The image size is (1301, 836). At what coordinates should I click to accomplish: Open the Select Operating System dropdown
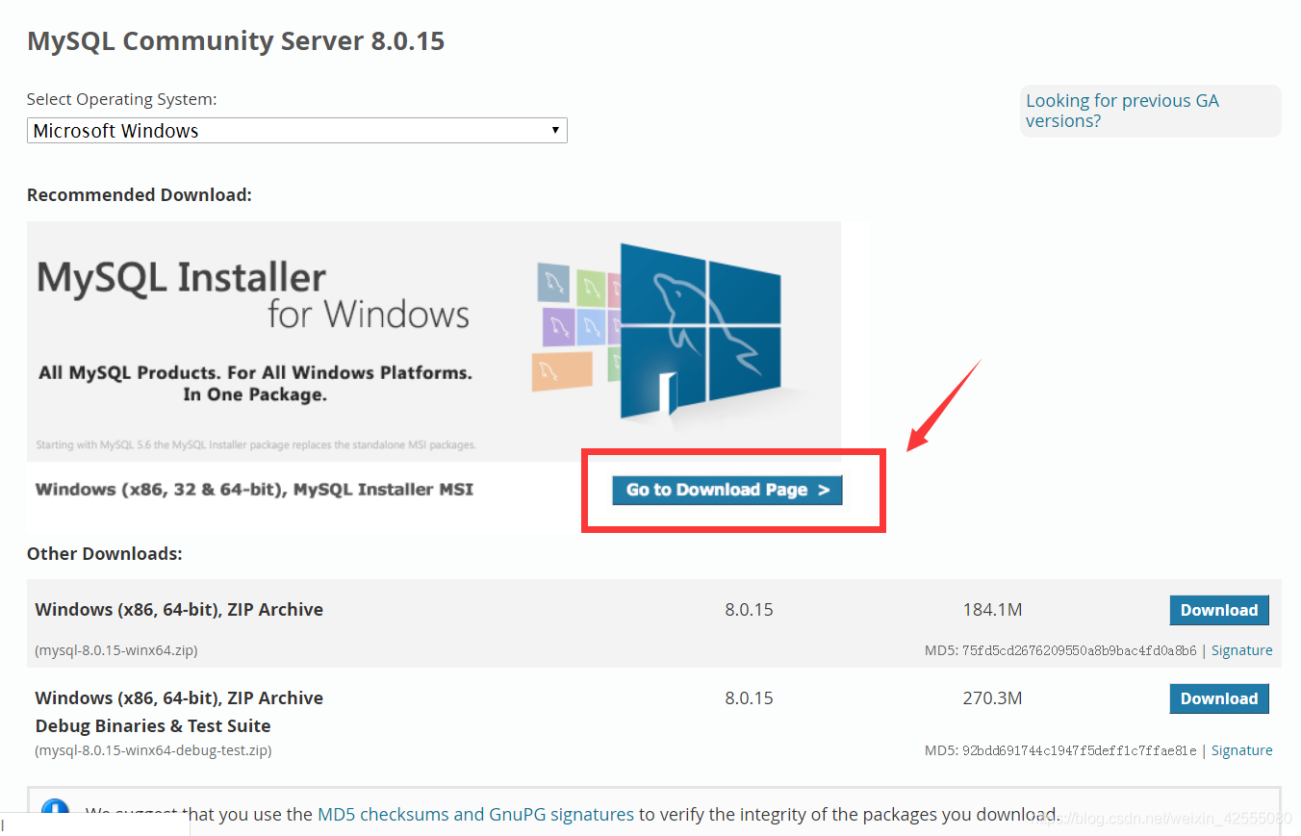(296, 130)
